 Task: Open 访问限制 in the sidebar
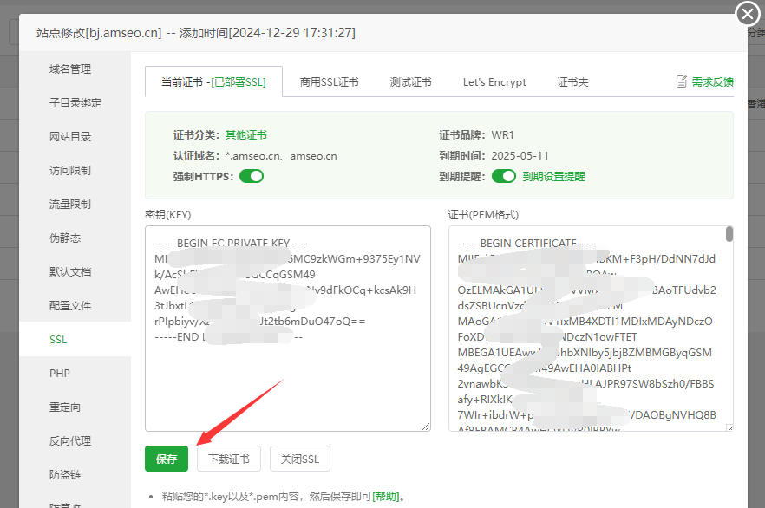click(70, 170)
